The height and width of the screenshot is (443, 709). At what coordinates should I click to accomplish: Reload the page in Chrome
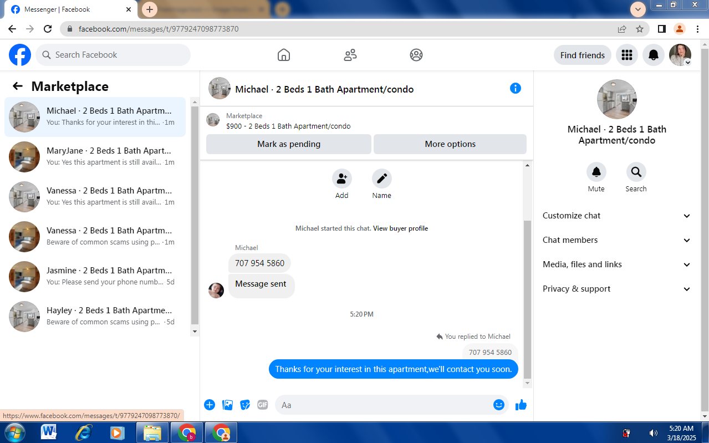[x=48, y=29]
